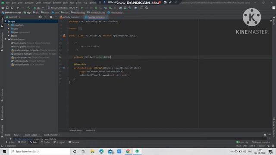Select gradle.properties file in tree
Screen dimensions: 276x155
pos(30,57)
